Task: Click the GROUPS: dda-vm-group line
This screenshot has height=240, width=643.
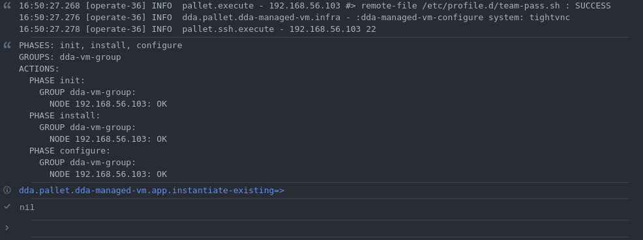Action: click(x=70, y=57)
